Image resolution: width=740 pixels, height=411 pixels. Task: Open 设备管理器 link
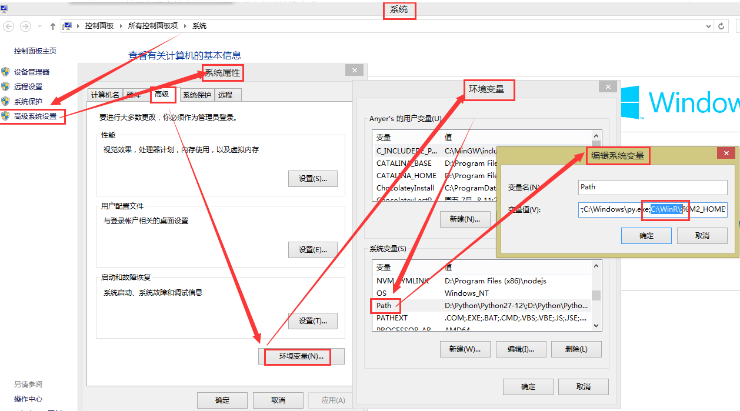coord(32,72)
